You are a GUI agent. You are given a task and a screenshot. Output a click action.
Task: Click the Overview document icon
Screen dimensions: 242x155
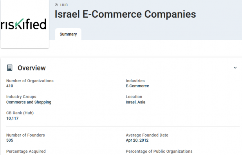pyautogui.click(x=9, y=68)
